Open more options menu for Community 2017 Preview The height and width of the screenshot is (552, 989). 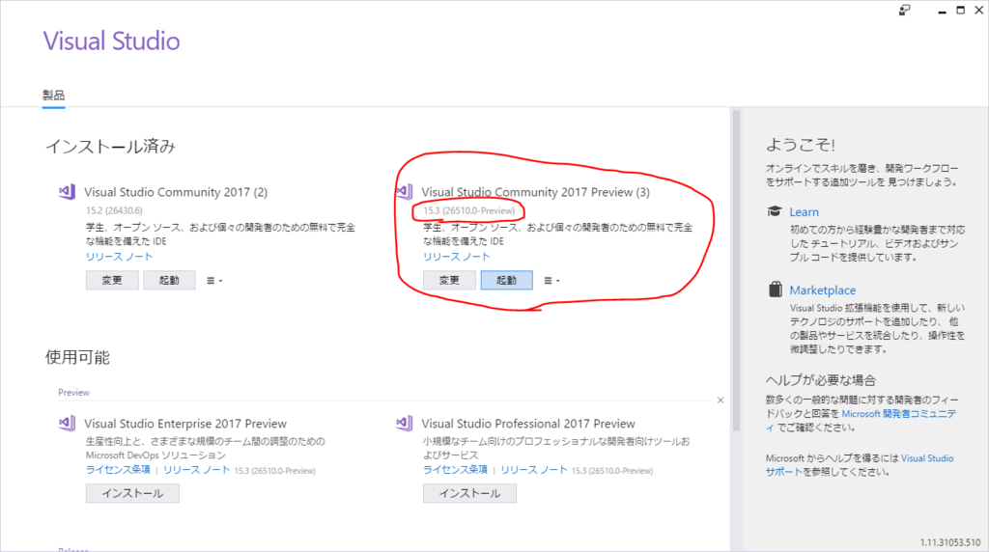tap(551, 281)
